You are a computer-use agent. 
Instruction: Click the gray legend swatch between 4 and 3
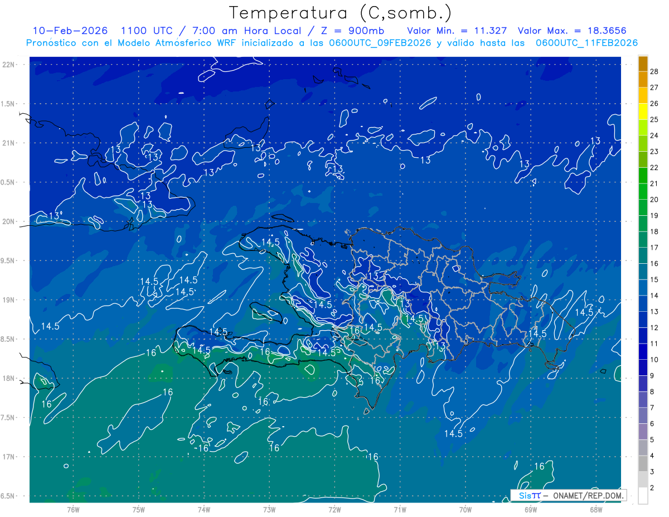pos(643,463)
